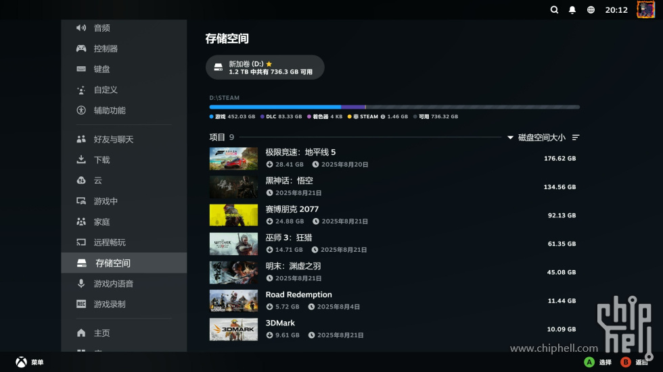Click The Witcher 3 thumbnail

[x=233, y=244]
